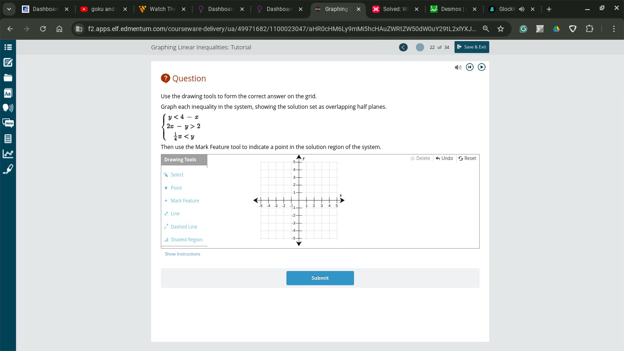
Task: Toggle the audio speaker icon
Action: 458,67
